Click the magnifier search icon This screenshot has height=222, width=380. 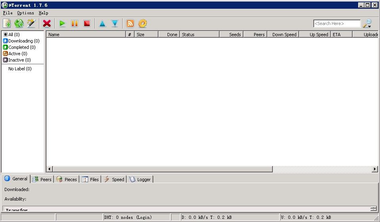[x=366, y=23]
